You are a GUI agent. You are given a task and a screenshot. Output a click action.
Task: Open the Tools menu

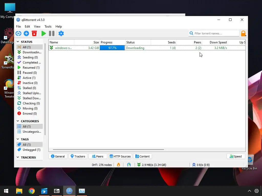pos(48,27)
